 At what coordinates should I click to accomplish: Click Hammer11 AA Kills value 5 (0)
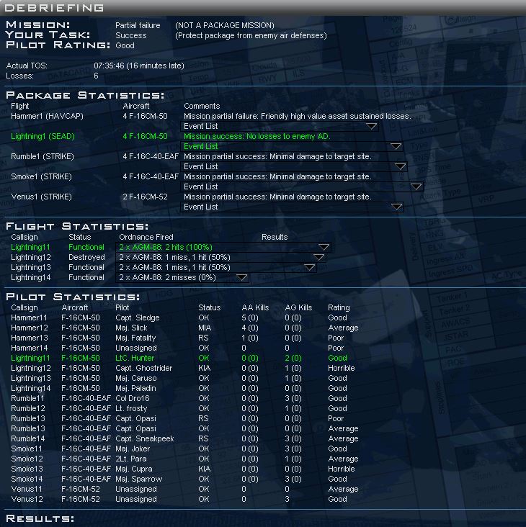pyautogui.click(x=250, y=318)
